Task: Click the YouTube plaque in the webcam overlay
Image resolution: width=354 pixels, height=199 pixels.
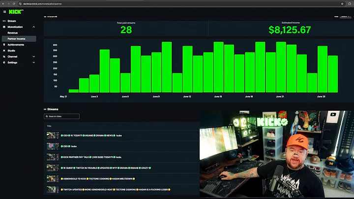Action: [333, 116]
